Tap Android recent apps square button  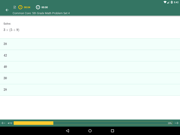[x=113, y=131]
